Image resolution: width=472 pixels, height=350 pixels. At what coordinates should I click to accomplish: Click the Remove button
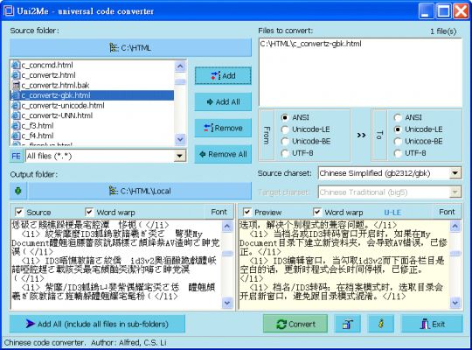223,128
